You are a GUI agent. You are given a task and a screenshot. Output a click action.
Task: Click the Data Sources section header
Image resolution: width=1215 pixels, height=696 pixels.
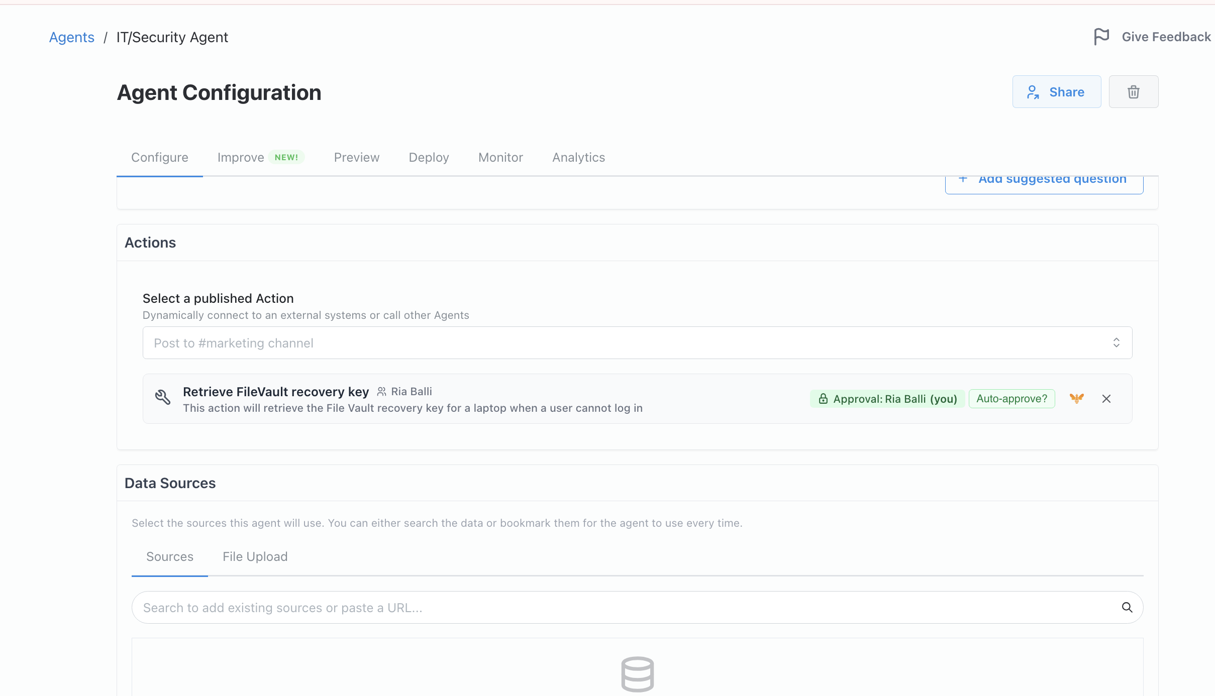click(x=170, y=483)
